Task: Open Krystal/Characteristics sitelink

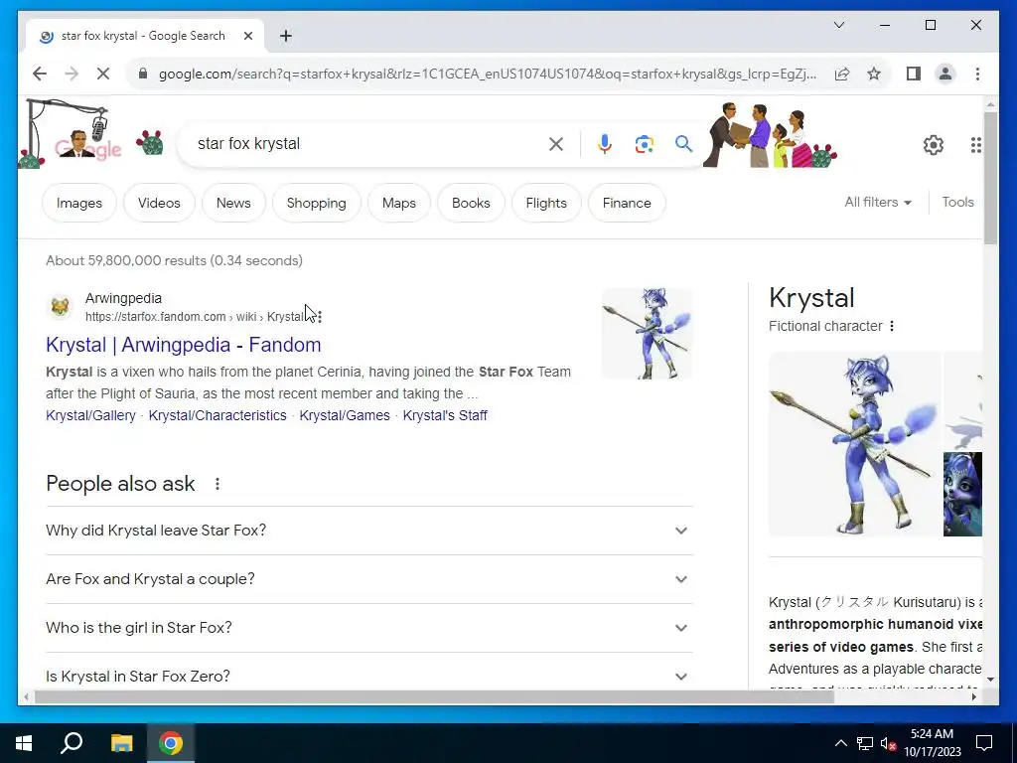Action: point(218,415)
